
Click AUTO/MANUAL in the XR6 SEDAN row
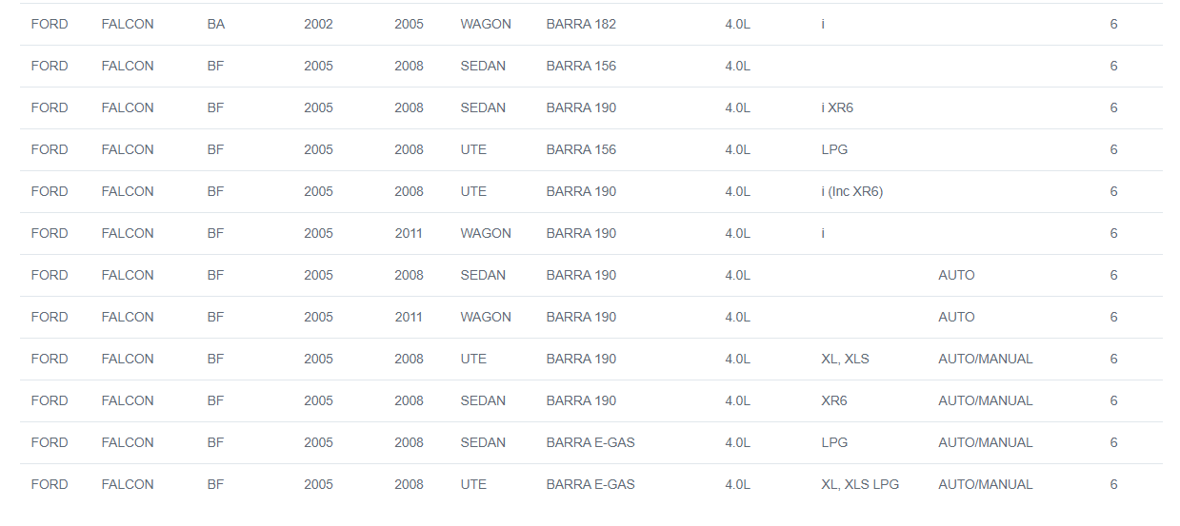click(985, 400)
